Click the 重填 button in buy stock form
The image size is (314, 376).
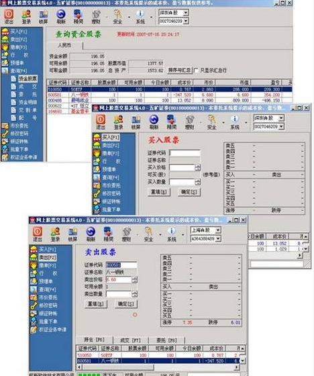[x=159, y=192]
